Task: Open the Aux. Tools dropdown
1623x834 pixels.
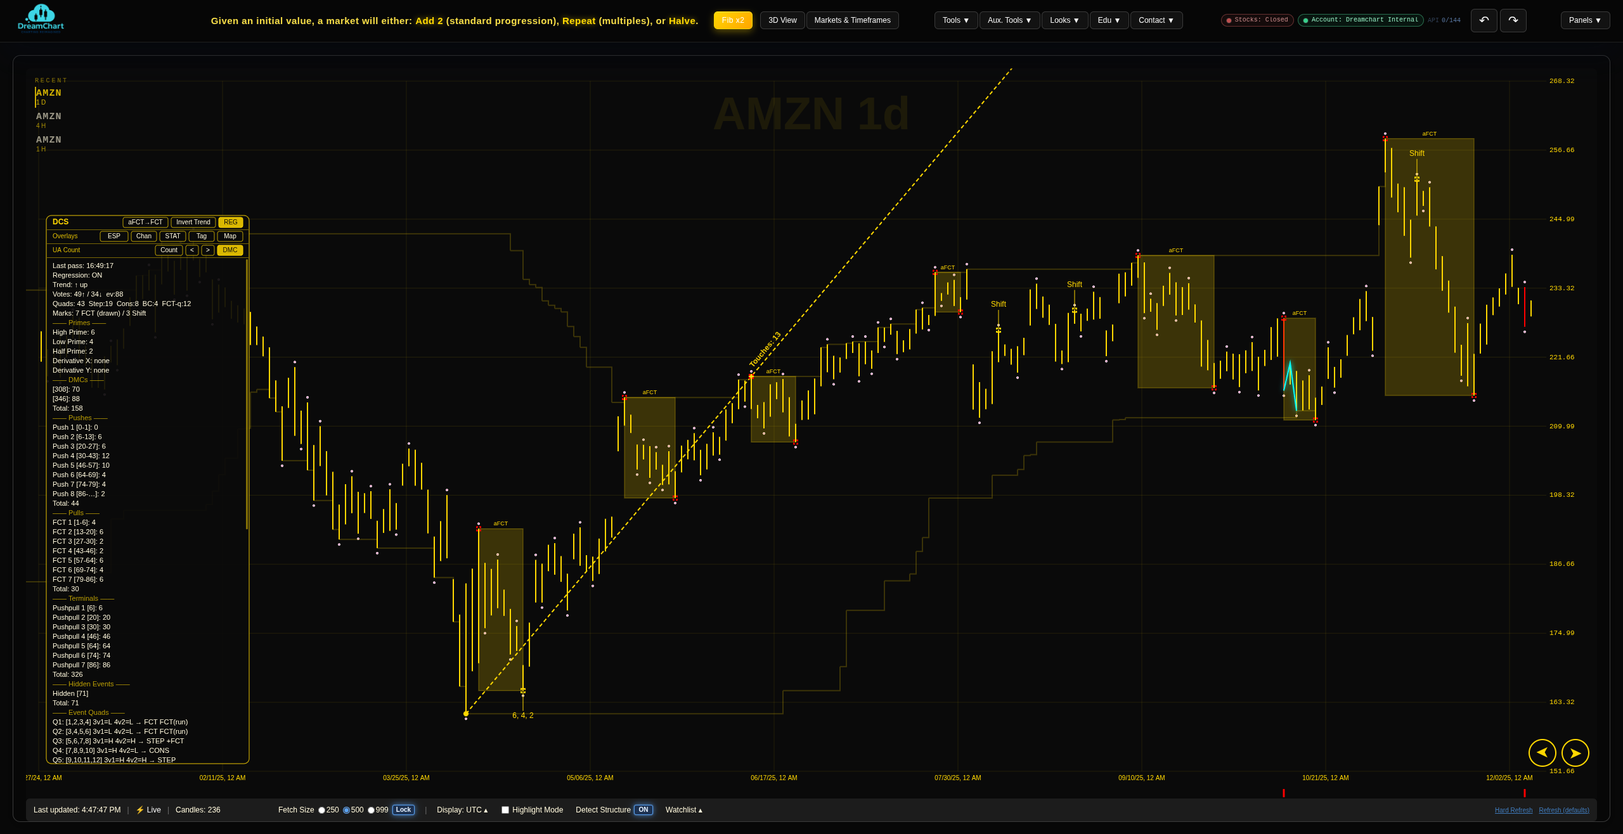Action: click(1009, 20)
